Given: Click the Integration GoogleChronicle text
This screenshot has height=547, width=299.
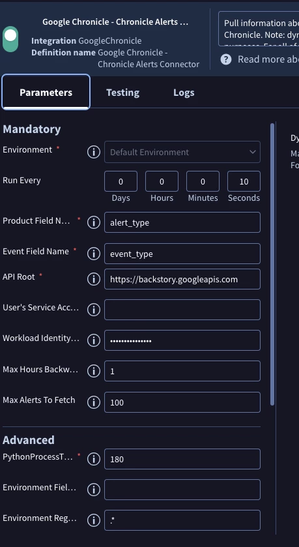Looking at the screenshot, I should (x=87, y=41).
